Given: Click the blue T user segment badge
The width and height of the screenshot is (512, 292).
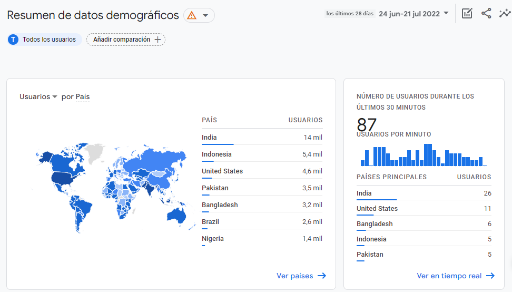Looking at the screenshot, I should click(13, 40).
